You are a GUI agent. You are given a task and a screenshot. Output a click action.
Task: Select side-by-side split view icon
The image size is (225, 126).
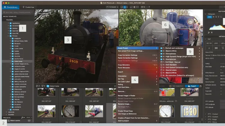click(125, 7)
